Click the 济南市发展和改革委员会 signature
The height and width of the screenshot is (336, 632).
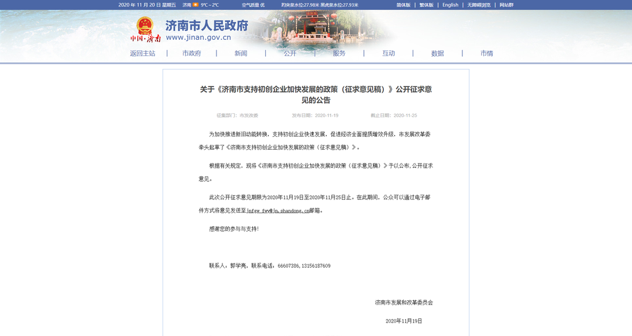coord(404,303)
